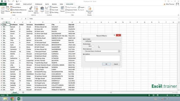Cancel the Record Macro dialog
This screenshot has height=101, width=180.
(x=116, y=64)
